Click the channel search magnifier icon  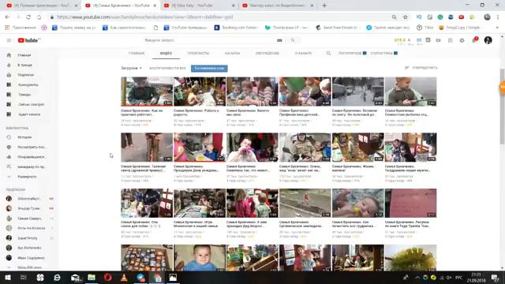point(328,53)
